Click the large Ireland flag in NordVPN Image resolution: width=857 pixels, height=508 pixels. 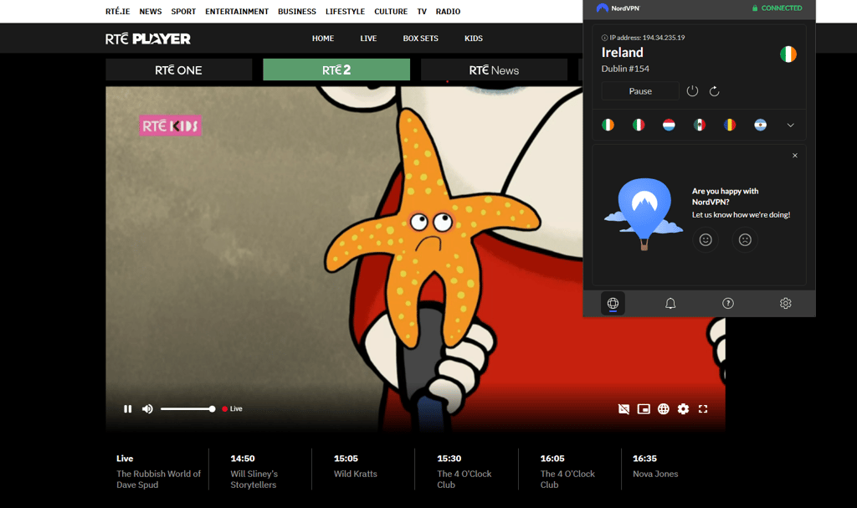point(788,54)
